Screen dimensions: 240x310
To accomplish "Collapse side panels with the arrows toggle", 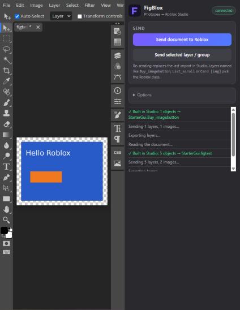I will (x=117, y=24).
